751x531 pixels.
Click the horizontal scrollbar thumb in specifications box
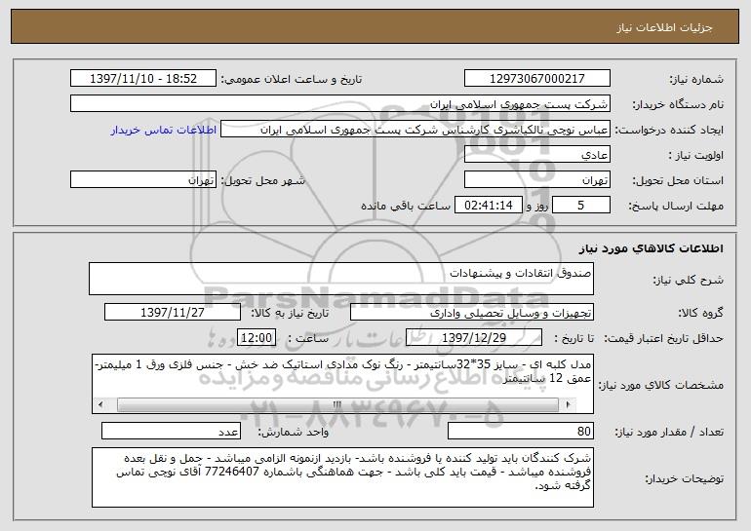[x=337, y=404]
